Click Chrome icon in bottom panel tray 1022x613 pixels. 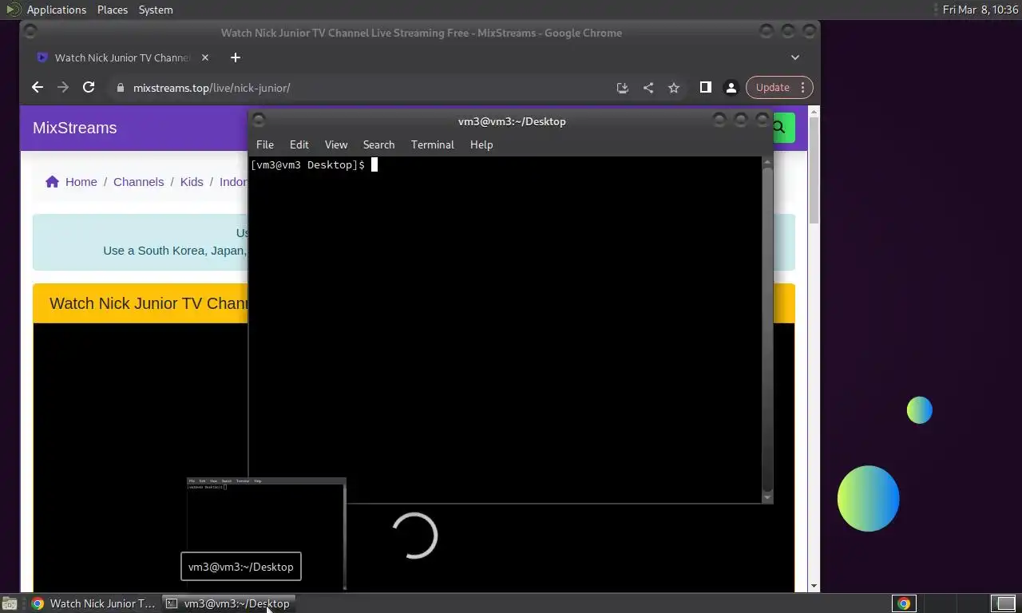(904, 603)
